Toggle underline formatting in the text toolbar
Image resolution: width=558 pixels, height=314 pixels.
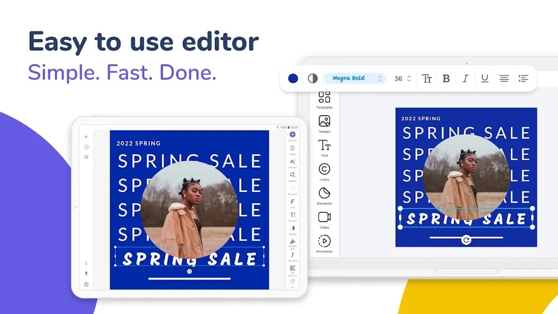[x=484, y=78]
